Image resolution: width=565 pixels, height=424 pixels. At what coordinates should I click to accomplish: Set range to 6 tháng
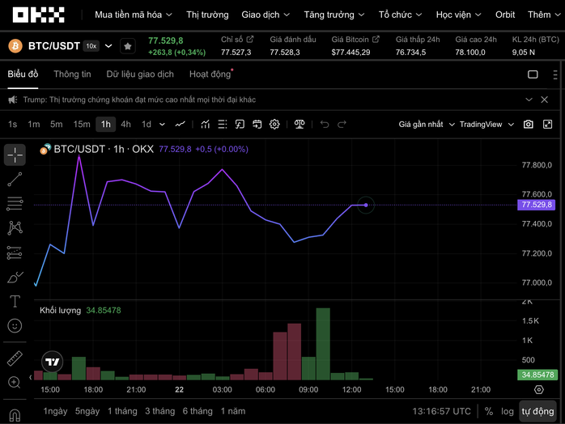pyautogui.click(x=198, y=411)
